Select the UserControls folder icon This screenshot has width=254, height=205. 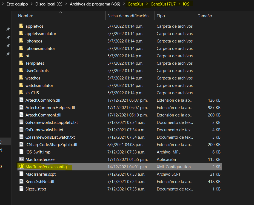point(21,71)
